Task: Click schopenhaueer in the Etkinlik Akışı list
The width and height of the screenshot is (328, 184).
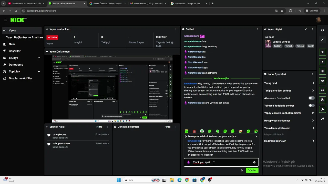Action: click(x=61, y=143)
